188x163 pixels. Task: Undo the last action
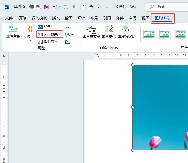coord(55,7)
